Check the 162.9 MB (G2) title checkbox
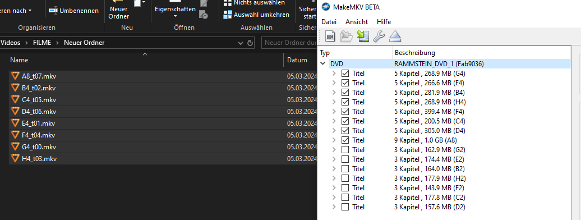The width and height of the screenshot is (581, 220). click(x=345, y=150)
